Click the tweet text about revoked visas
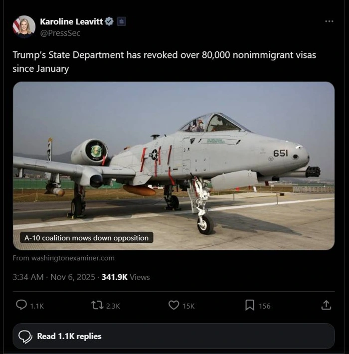This screenshot has width=349, height=354. point(164,61)
